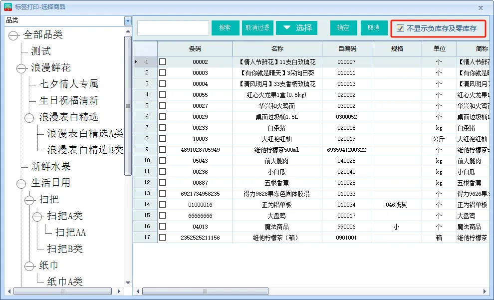Open the 品类 dropdown list
Screen dimensions: 494x300
(x=128, y=21)
